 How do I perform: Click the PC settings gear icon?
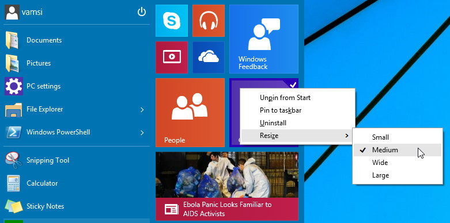click(13, 86)
